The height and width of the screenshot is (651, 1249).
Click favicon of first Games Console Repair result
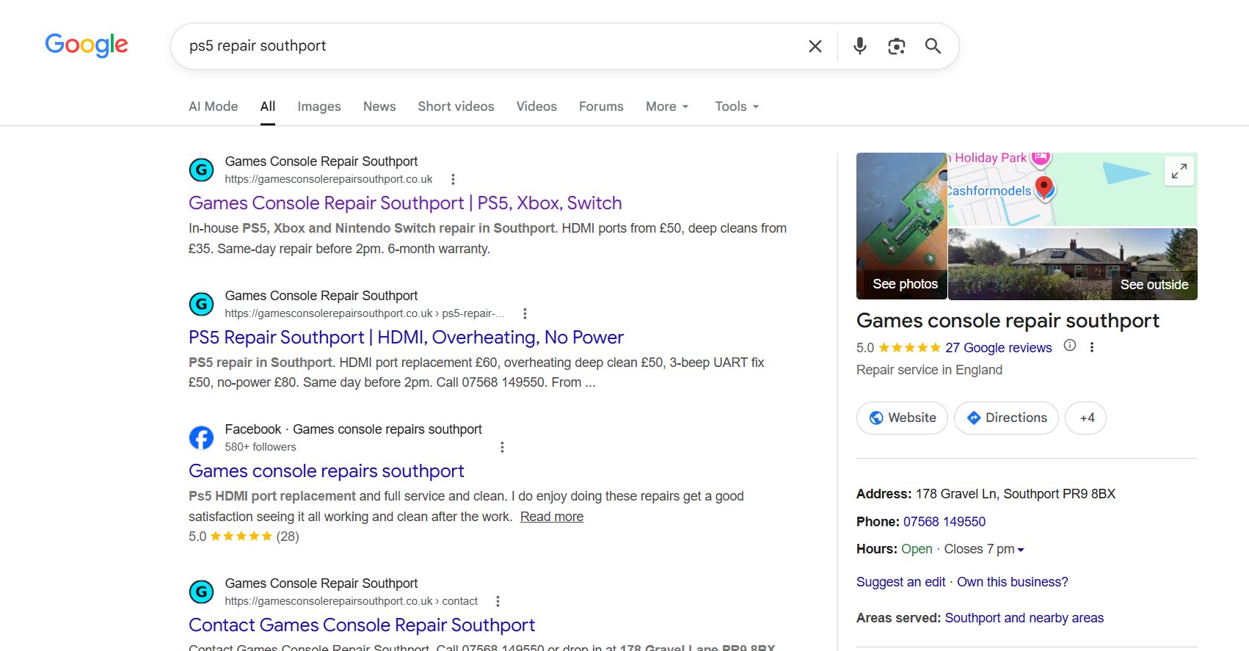(x=201, y=170)
